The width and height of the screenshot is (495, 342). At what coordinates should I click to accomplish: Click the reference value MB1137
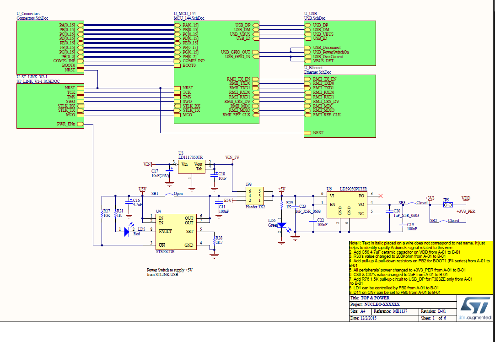pos(400,311)
